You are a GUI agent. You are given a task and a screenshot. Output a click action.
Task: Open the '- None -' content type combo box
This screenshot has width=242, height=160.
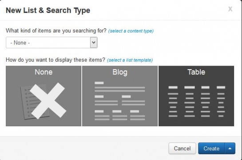point(52,43)
